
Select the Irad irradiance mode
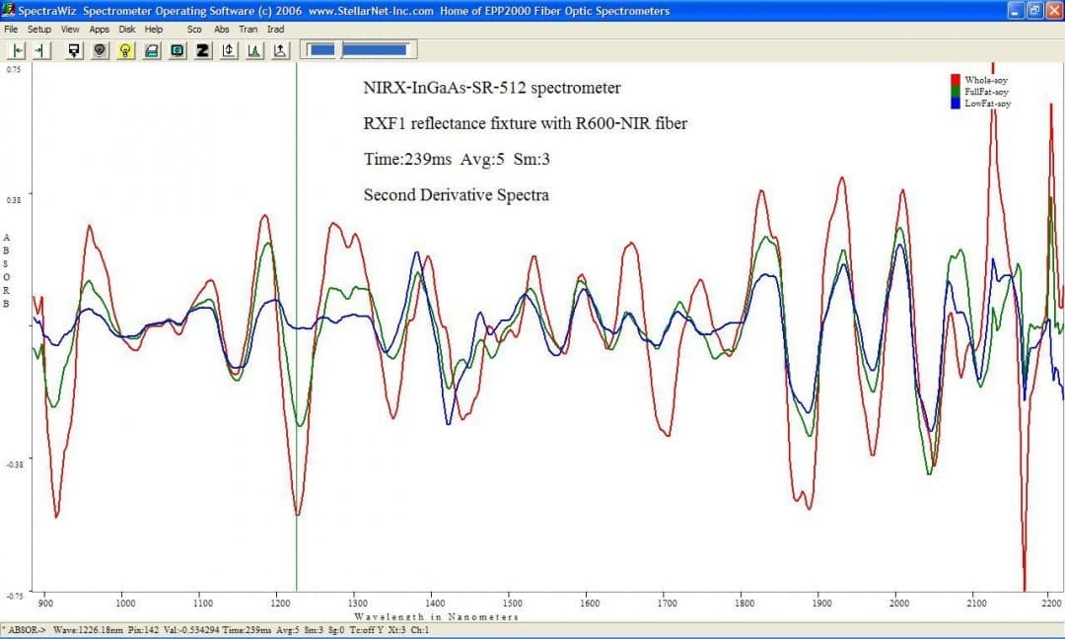pos(276,30)
